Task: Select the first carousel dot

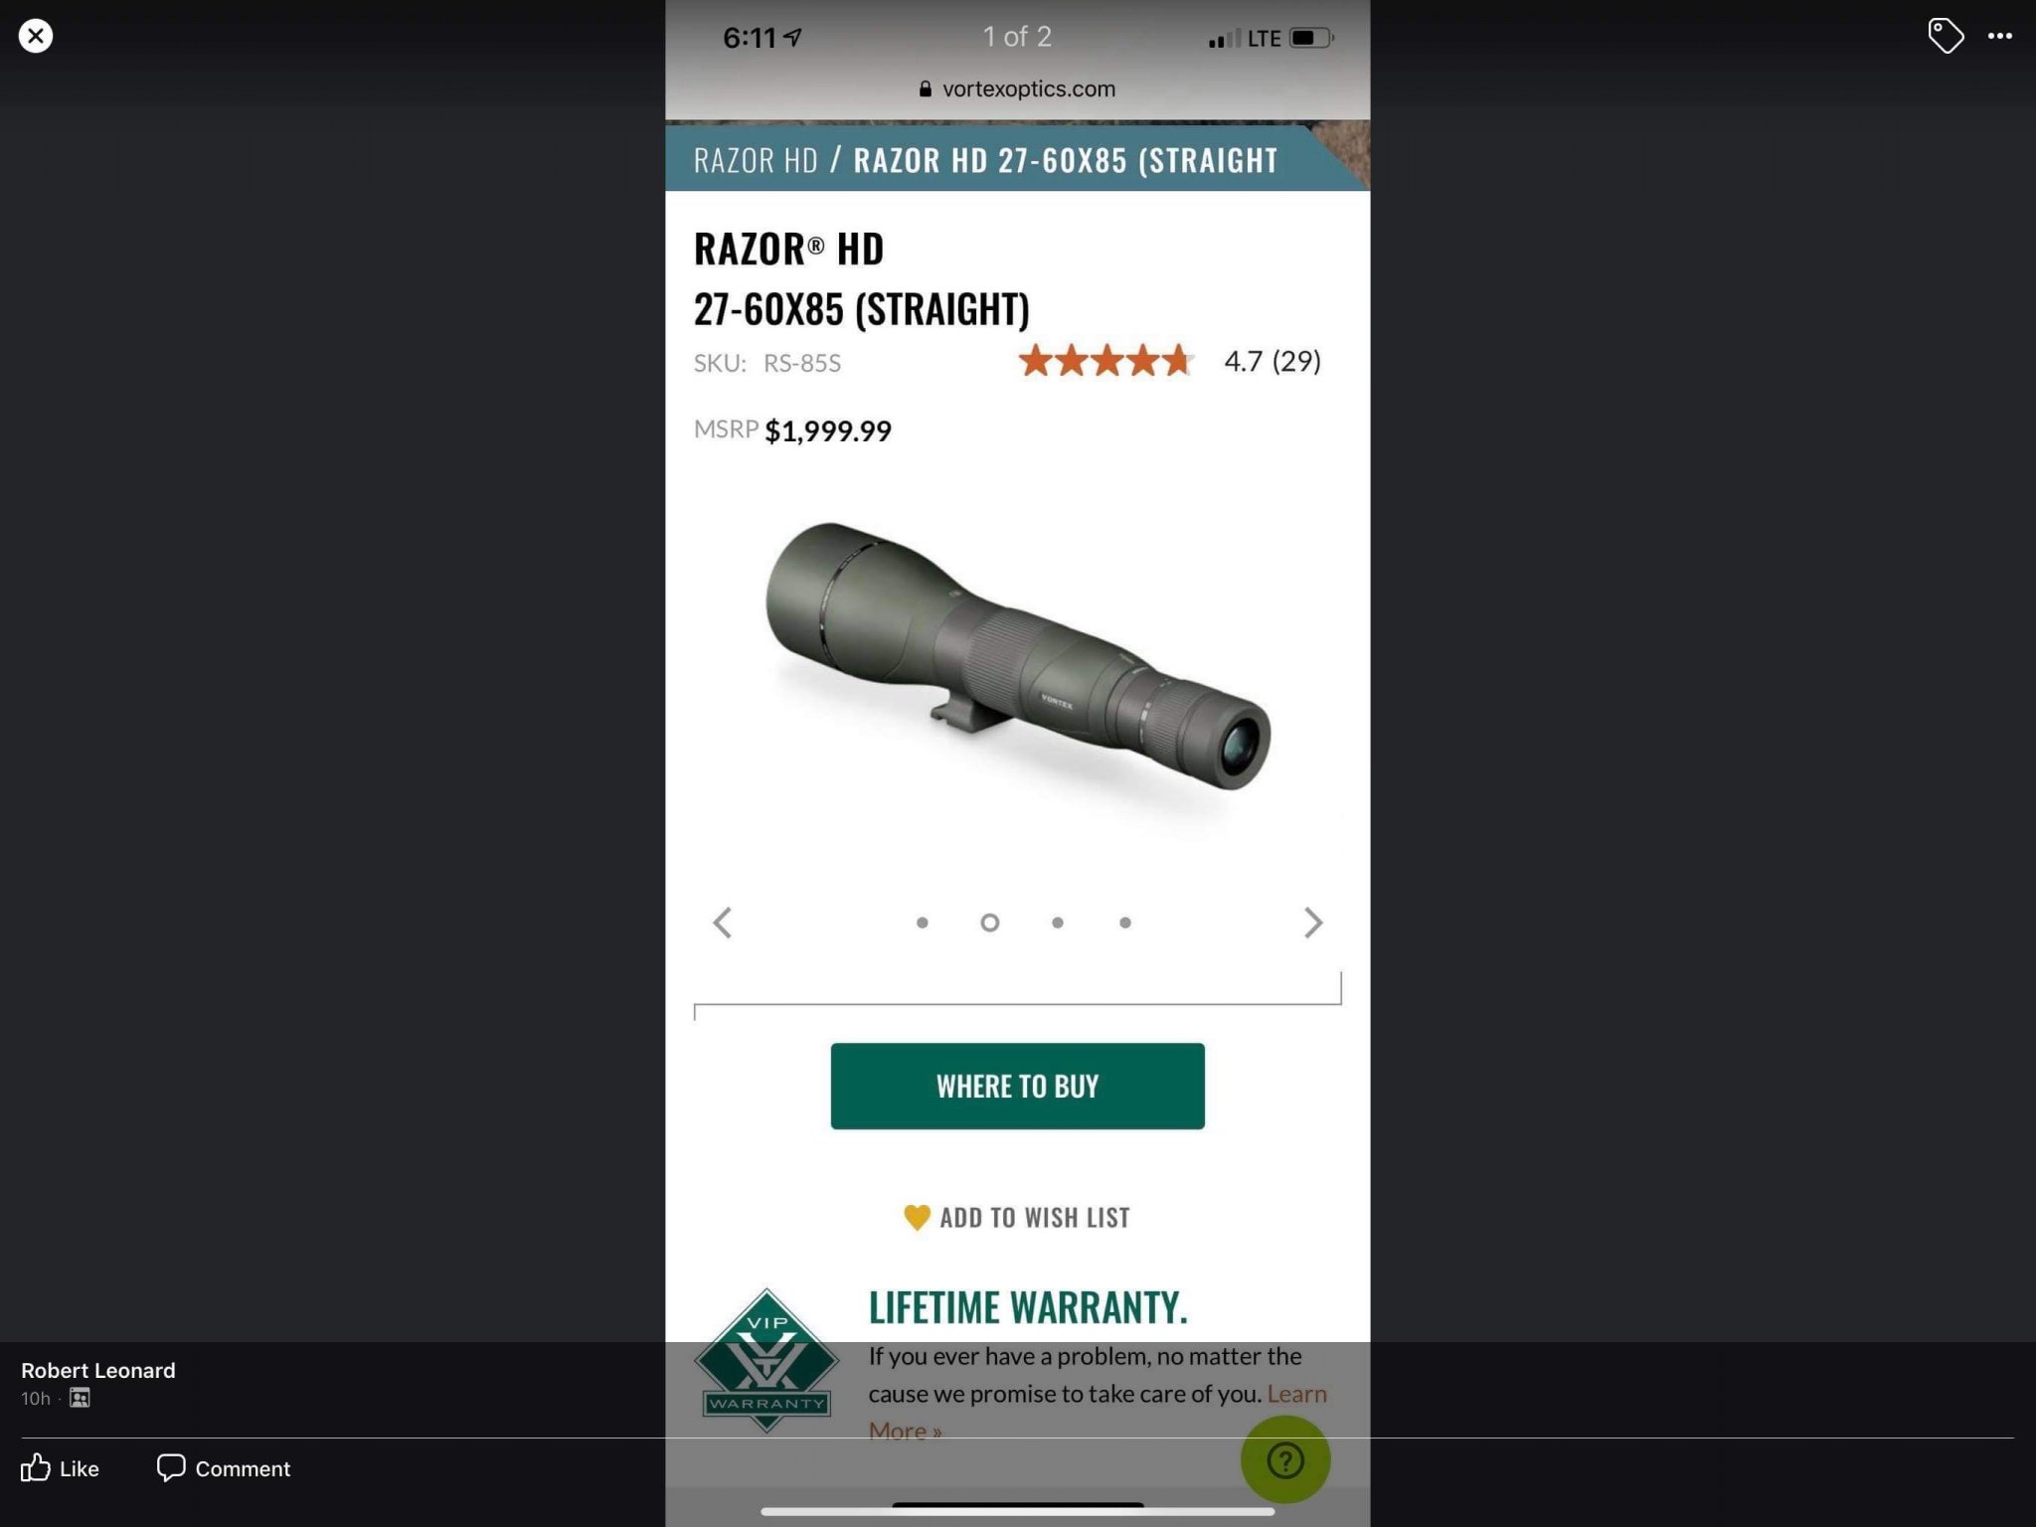Action: [923, 923]
